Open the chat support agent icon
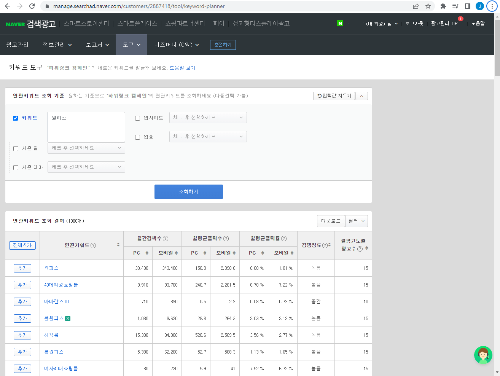This screenshot has height=376, width=500. 483,355
